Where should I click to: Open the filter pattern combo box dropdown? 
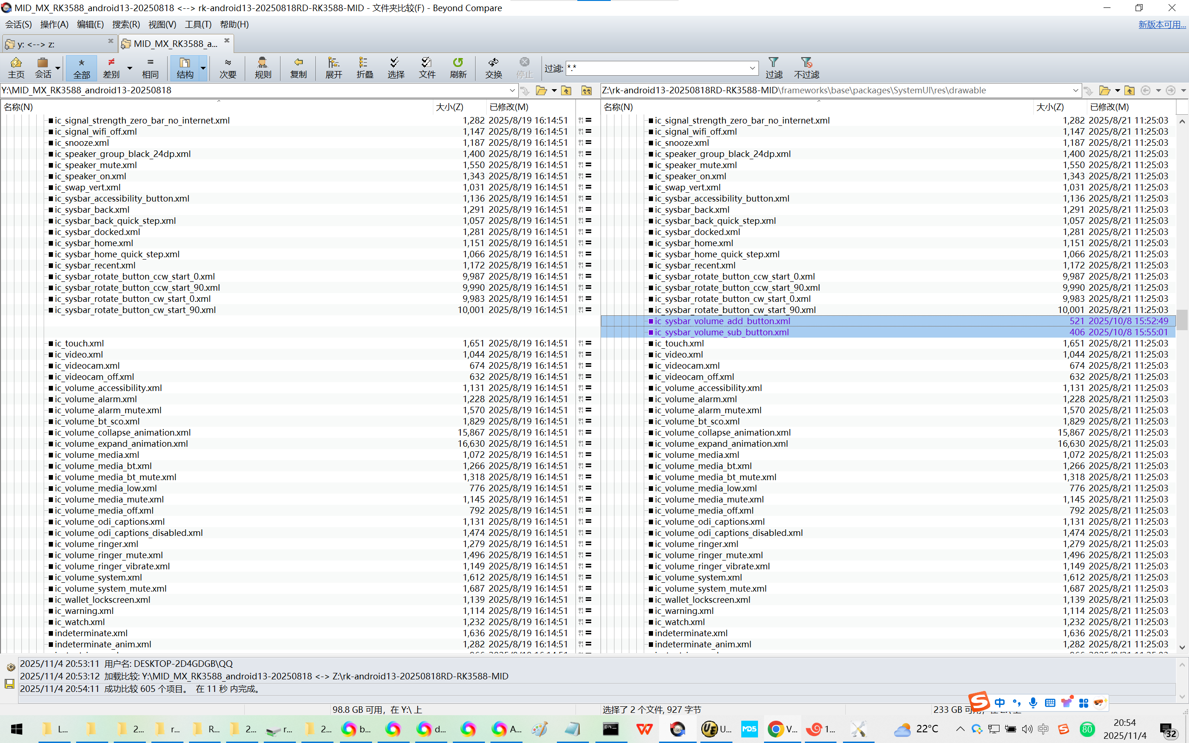pyautogui.click(x=752, y=68)
